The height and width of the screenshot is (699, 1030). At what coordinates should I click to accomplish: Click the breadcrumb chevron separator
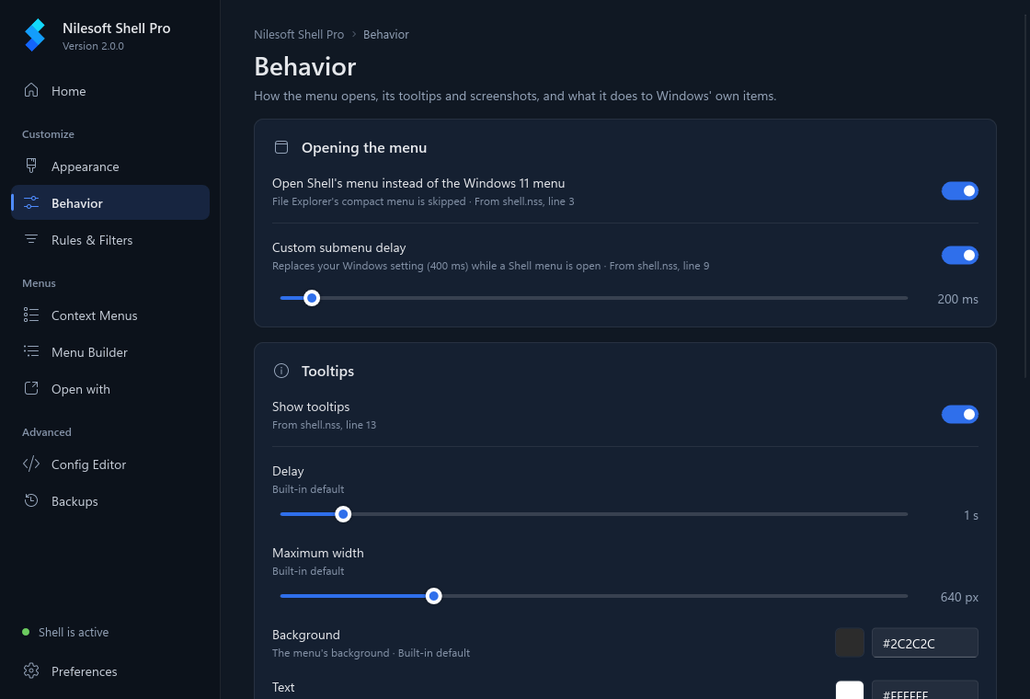[x=353, y=34]
